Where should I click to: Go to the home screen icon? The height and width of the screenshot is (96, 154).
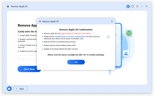coord(9,89)
